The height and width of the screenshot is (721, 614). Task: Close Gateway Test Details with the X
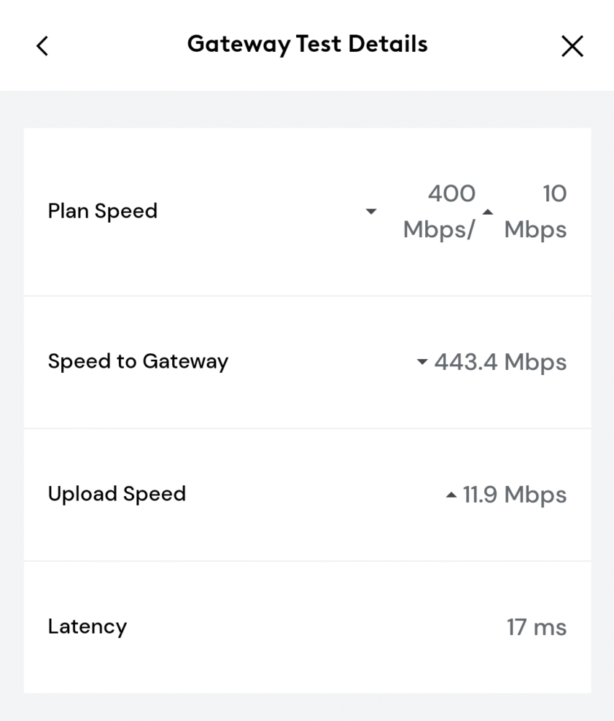[x=572, y=46]
